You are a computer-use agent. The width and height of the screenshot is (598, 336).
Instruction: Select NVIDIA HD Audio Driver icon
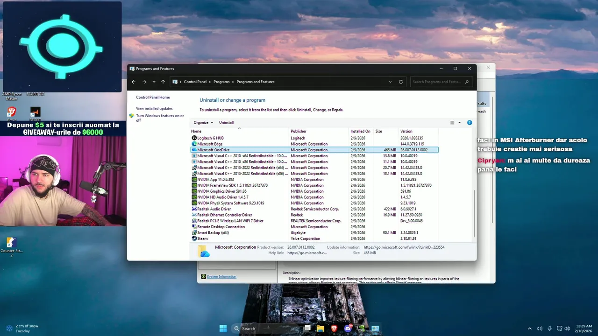(x=194, y=197)
